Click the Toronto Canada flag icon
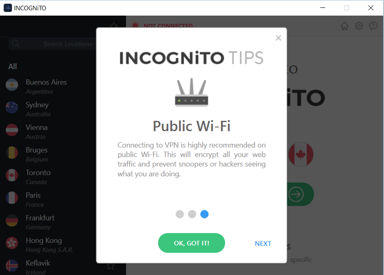The width and height of the screenshot is (384, 275). 12,175
